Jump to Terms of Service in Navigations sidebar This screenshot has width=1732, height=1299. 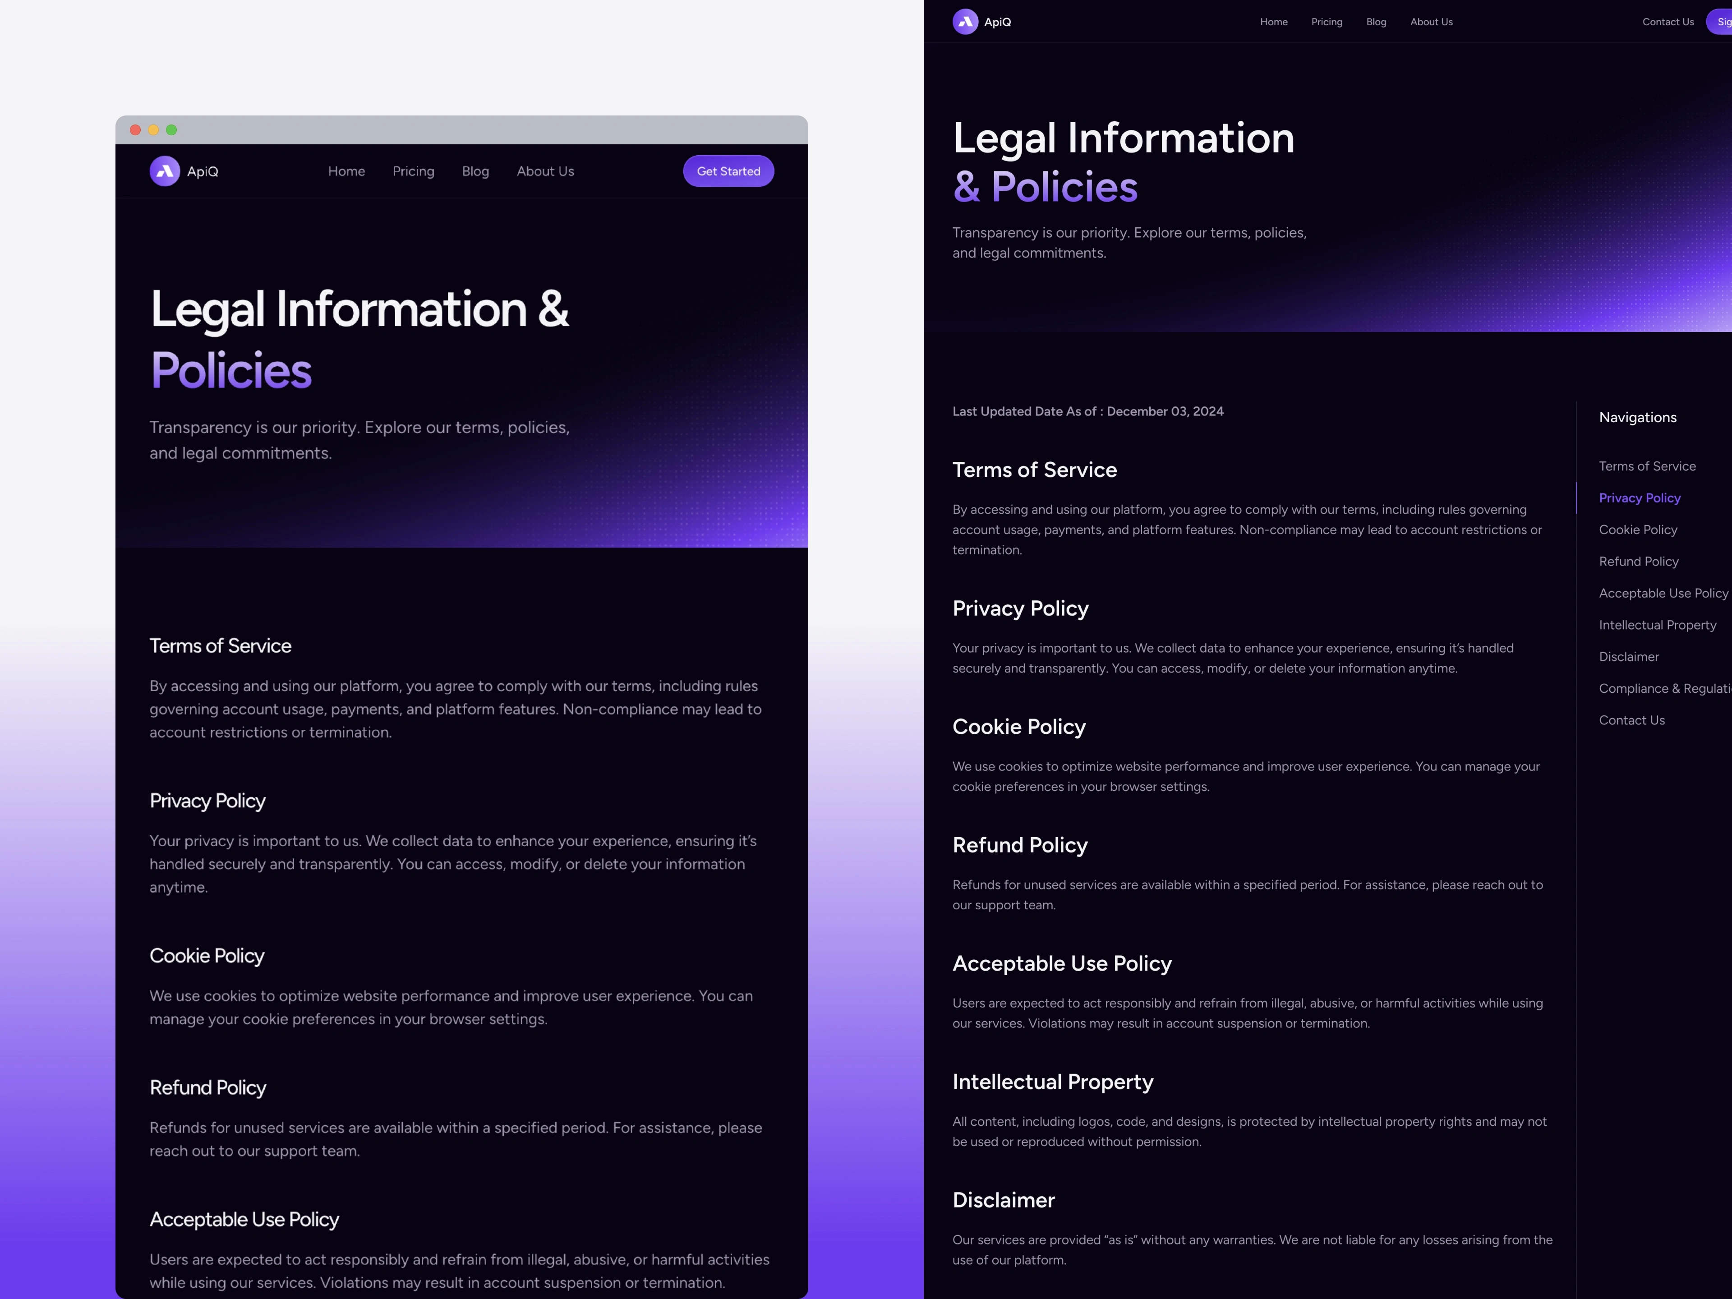coord(1647,466)
